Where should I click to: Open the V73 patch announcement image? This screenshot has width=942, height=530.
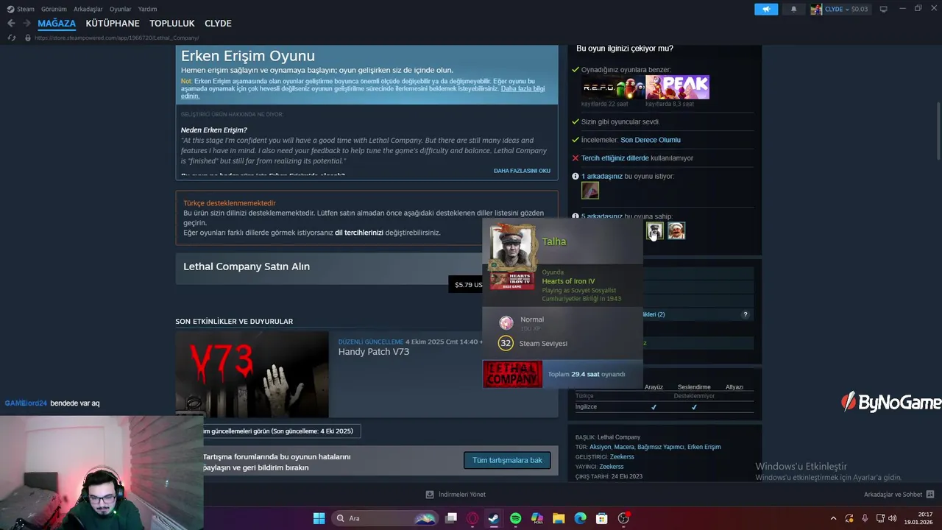[x=252, y=374]
